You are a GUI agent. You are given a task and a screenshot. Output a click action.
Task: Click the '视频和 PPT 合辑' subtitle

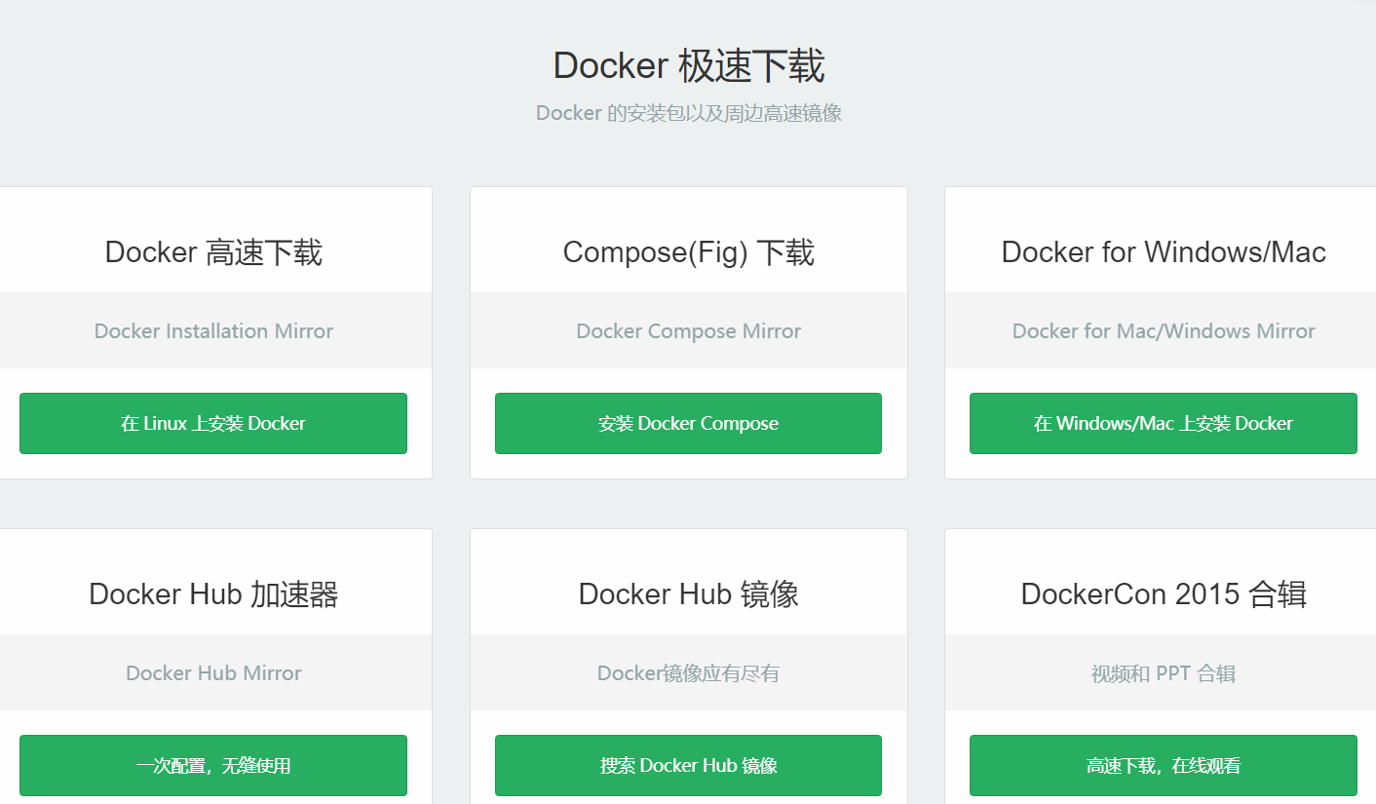click(x=1164, y=673)
